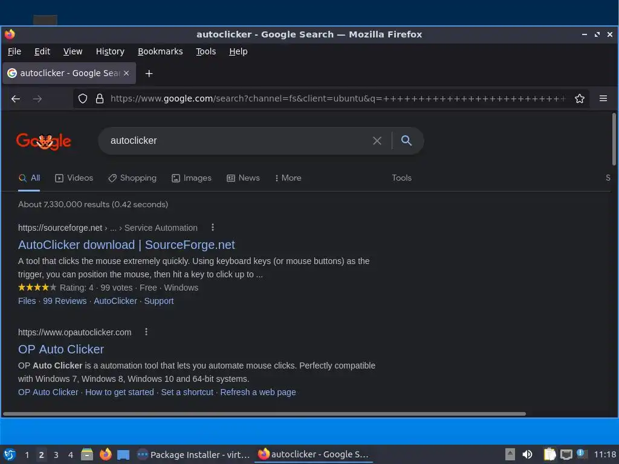The width and height of the screenshot is (619, 464).
Task: Open the History menu
Action: [x=110, y=51]
